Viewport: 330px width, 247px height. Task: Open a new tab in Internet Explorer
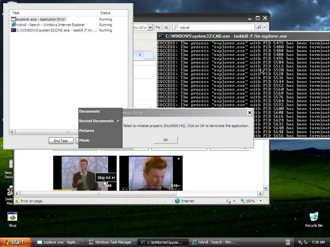point(149,55)
